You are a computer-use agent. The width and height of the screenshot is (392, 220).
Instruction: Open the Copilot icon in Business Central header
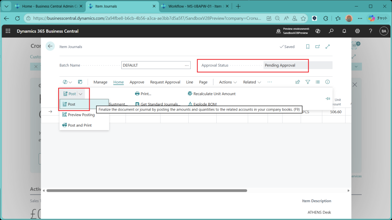tap(317, 31)
